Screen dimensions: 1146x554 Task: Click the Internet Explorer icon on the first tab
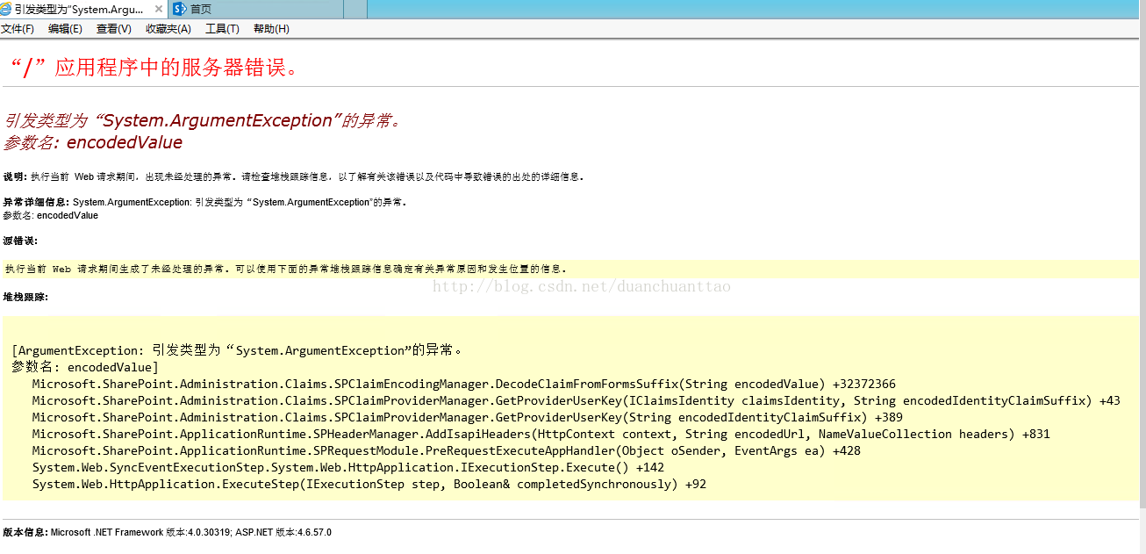pyautogui.click(x=7, y=9)
